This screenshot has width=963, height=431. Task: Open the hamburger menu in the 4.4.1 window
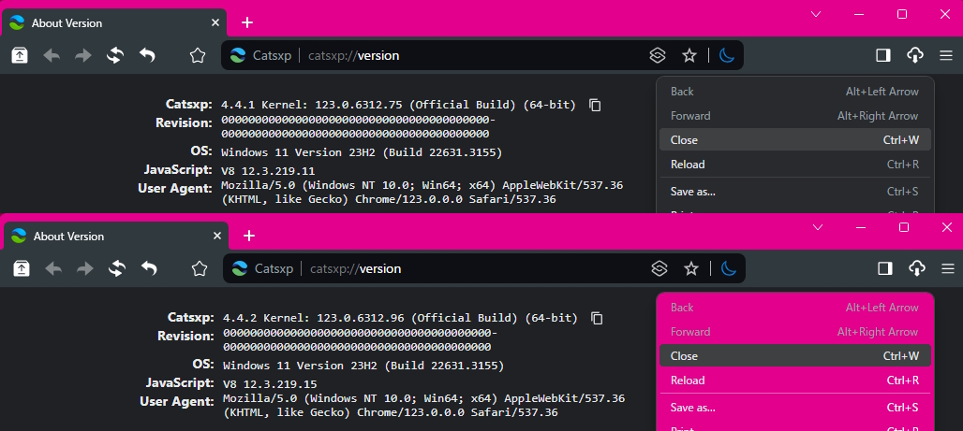click(946, 55)
